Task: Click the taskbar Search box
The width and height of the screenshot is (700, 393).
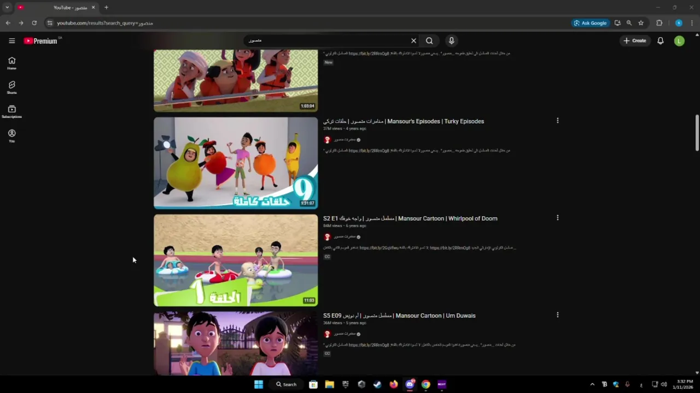Action: (286, 384)
